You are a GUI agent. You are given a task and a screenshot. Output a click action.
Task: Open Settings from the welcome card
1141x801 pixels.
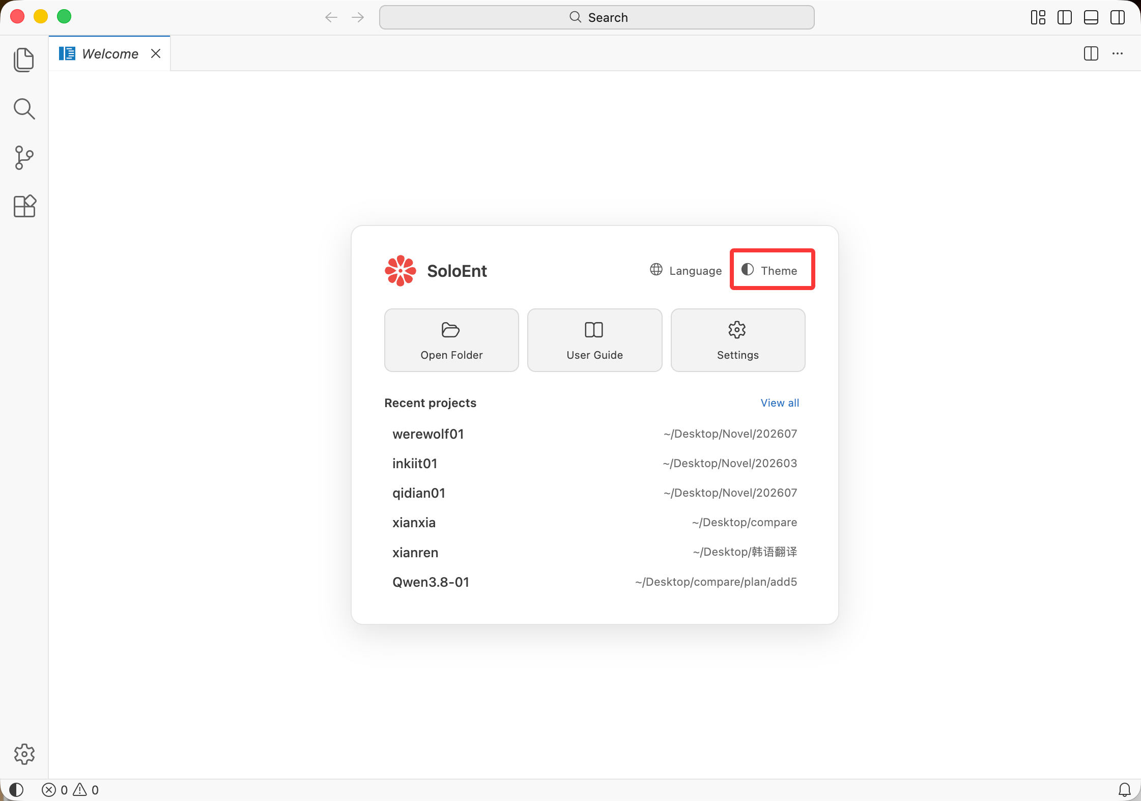coord(738,340)
